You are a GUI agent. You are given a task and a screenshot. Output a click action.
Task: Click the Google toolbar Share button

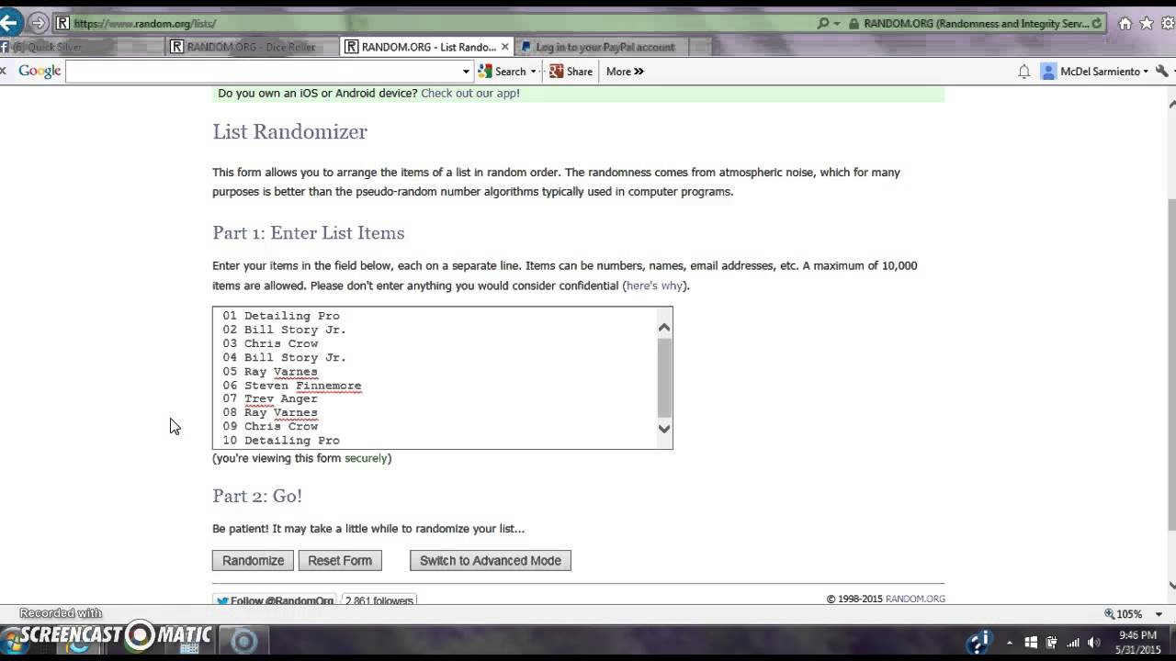[x=571, y=72]
